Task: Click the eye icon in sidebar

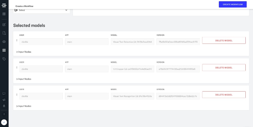Action: (4, 42)
